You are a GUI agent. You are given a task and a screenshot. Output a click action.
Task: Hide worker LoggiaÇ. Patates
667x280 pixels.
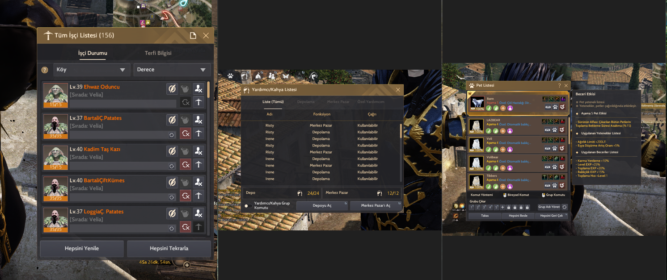[x=172, y=213]
